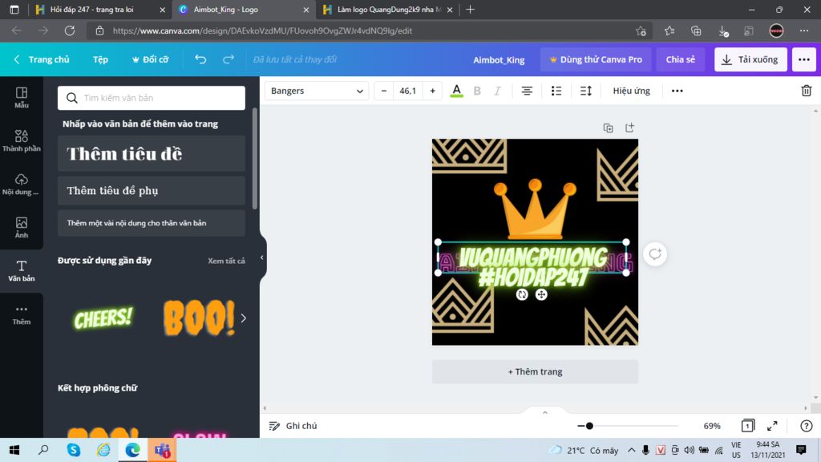This screenshot has width=821, height=462.
Task: Open the Bangers font dropdown
Action: coord(317,91)
